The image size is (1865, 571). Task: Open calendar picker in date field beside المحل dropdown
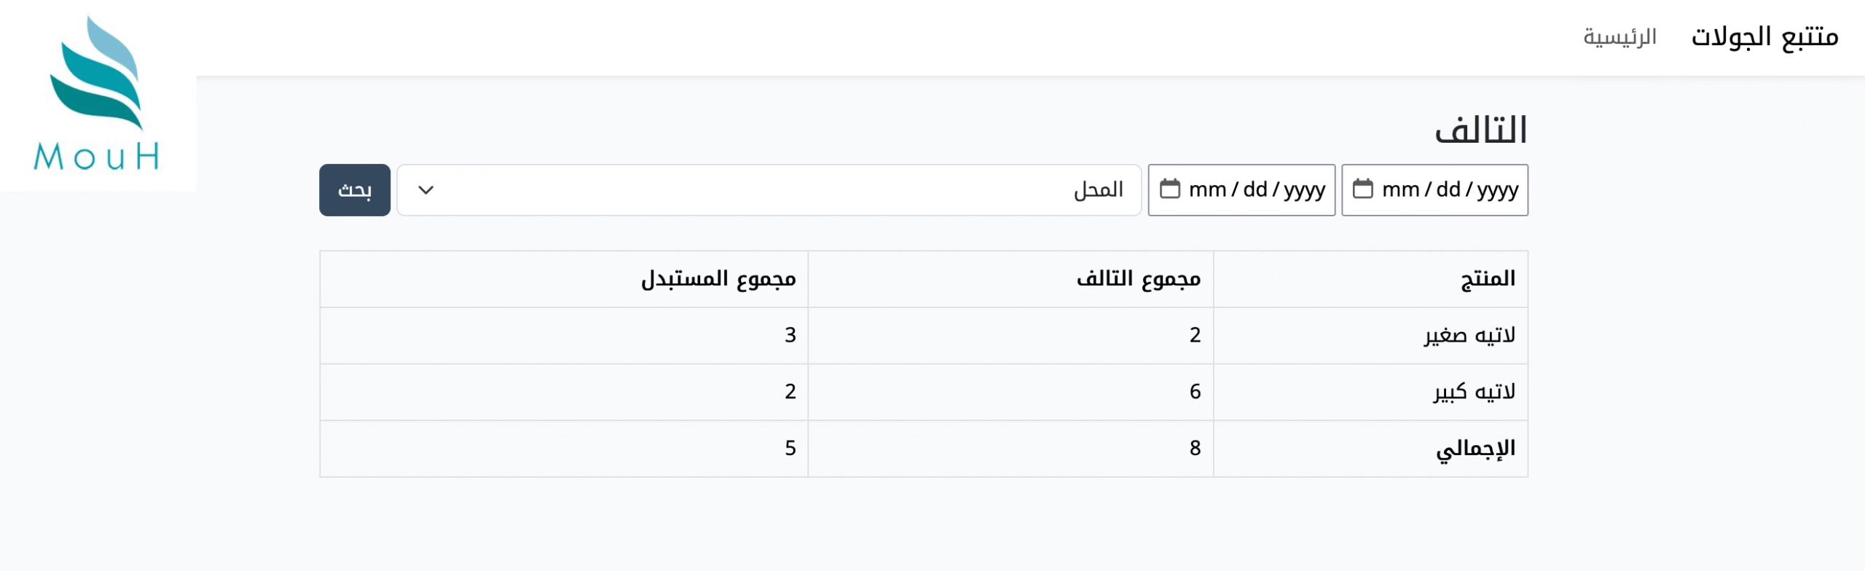point(1169,189)
